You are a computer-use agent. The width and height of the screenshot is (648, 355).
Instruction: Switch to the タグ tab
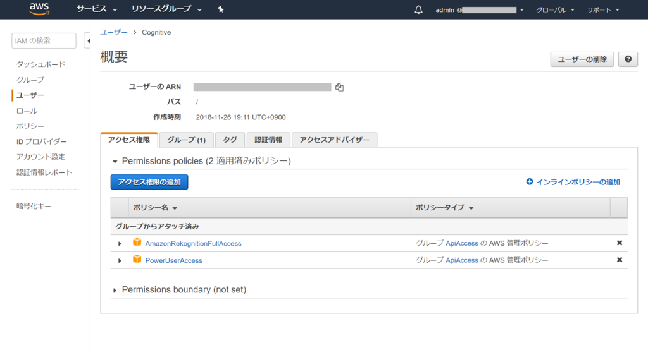click(x=230, y=140)
